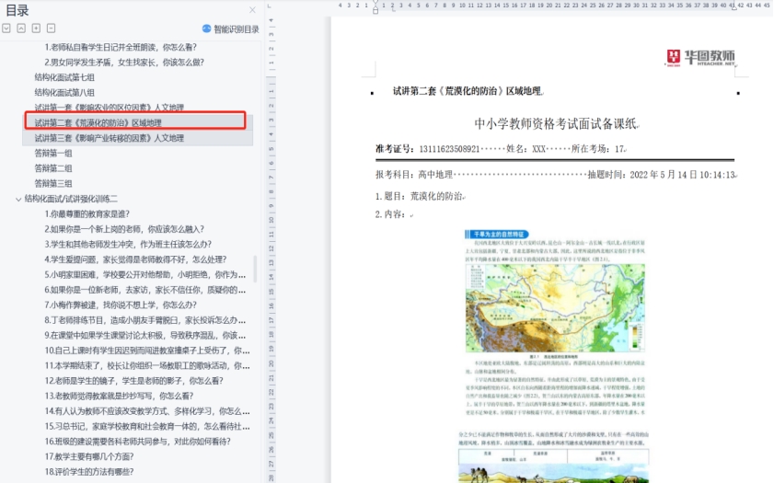Image resolution: width=774 pixels, height=483 pixels.
Task: Close the 目录 navigation panel
Action: tap(252, 10)
